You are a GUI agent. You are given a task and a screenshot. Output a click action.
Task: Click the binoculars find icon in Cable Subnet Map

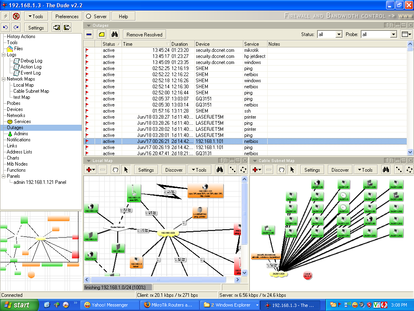tap(386, 170)
